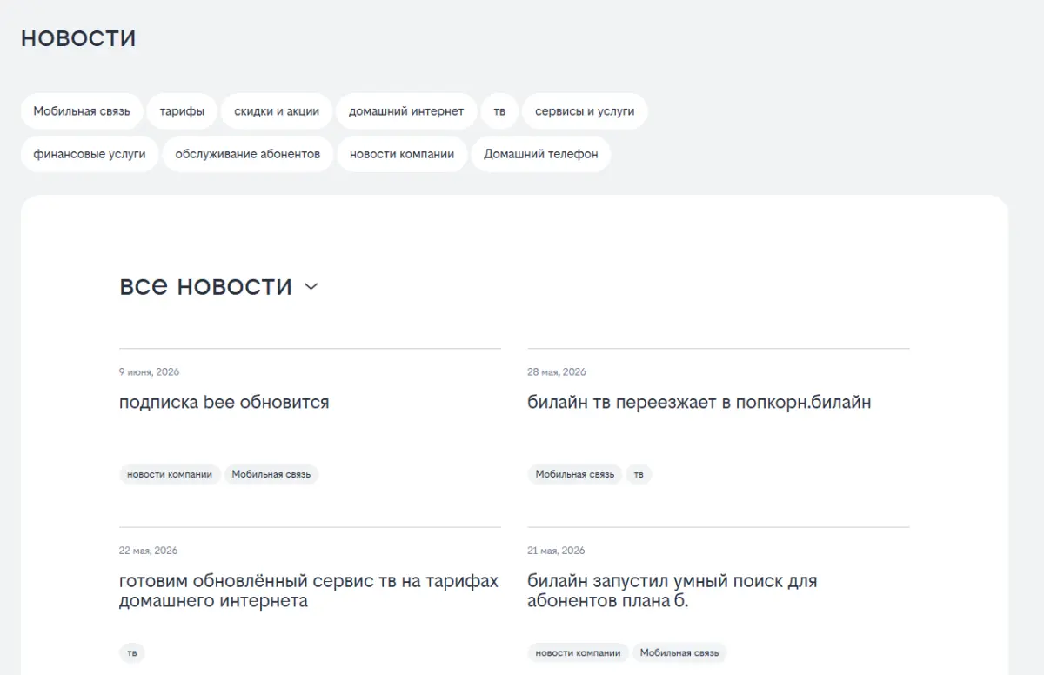Open article 'билайн тв переезжает в попкорн.билайн'
The width and height of the screenshot is (1044, 675).
pos(699,403)
